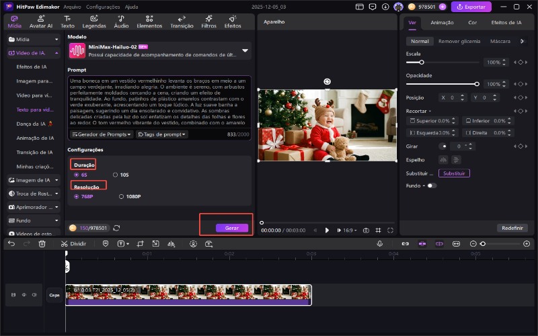The width and height of the screenshot is (538, 336).
Task: Select the 768P resolution option
Action: (83, 196)
